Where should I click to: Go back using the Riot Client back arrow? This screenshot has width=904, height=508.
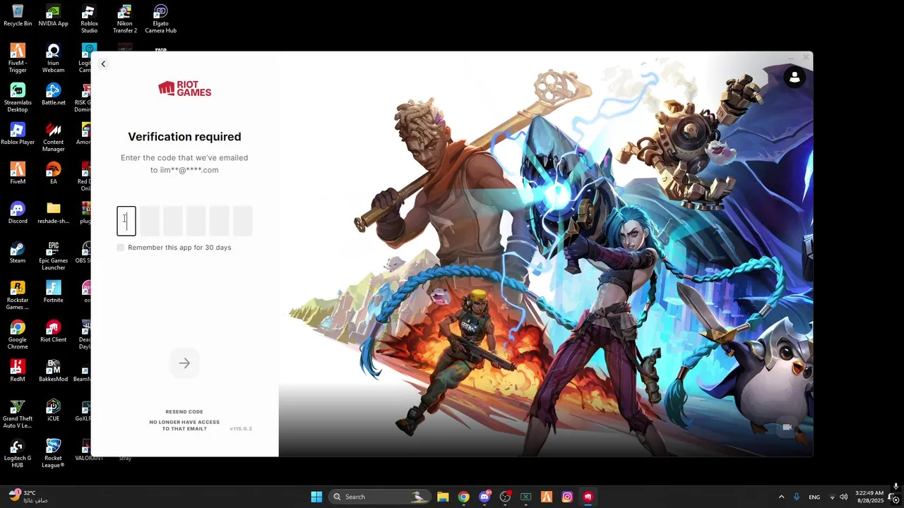103,64
